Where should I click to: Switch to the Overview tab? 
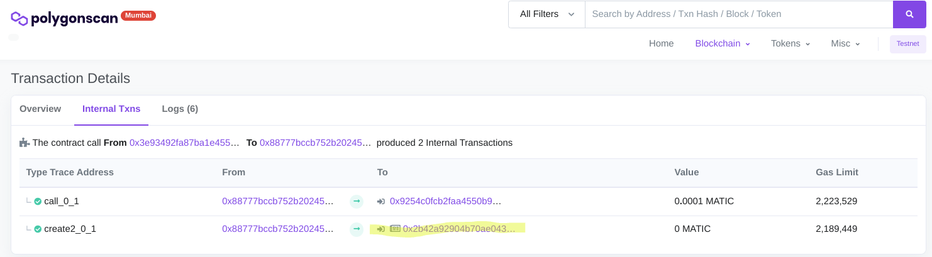[x=40, y=109]
